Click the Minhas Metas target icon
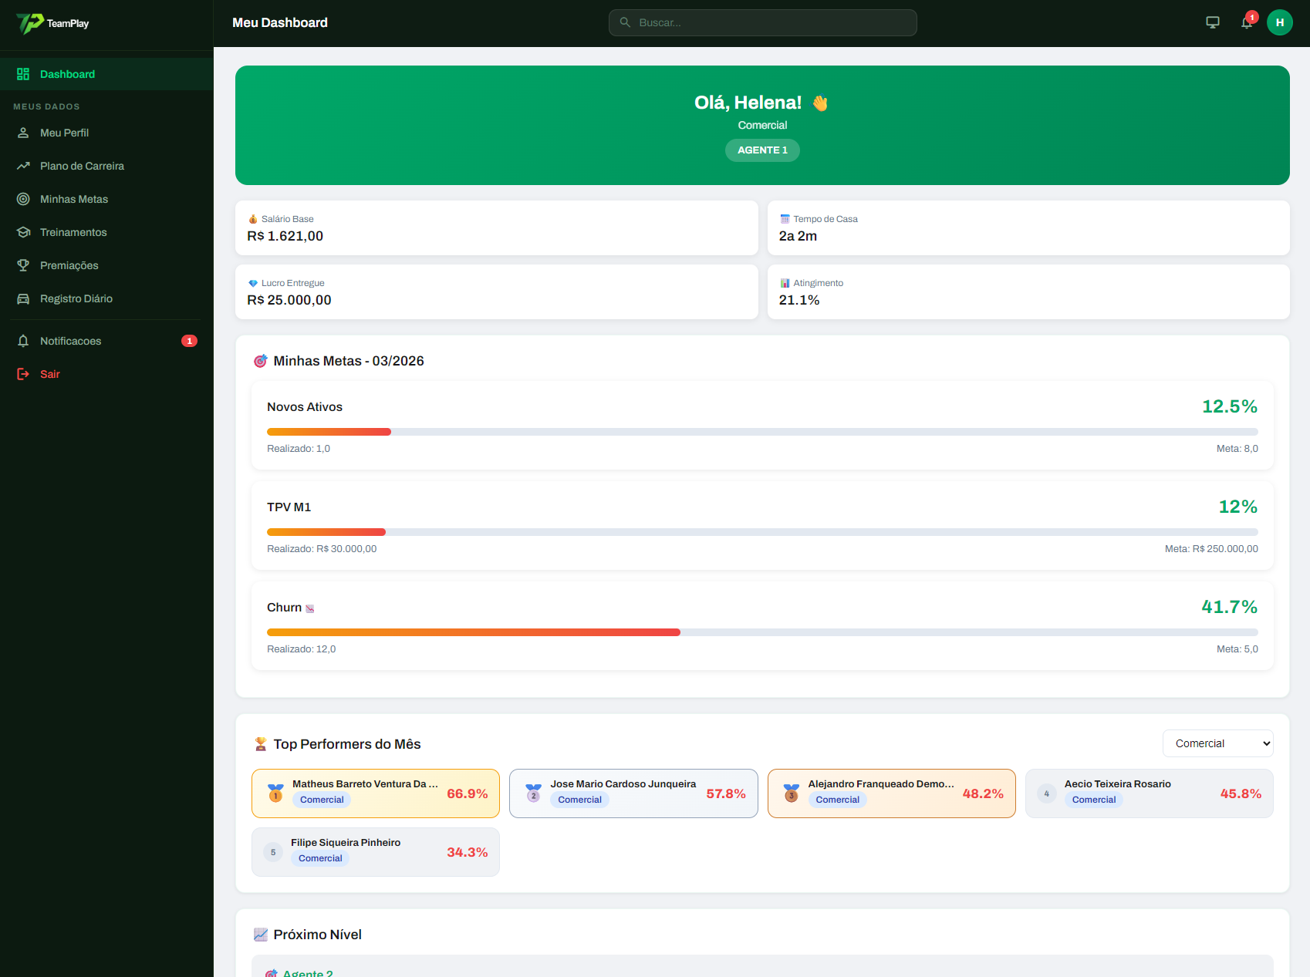This screenshot has height=977, width=1310. pos(23,199)
